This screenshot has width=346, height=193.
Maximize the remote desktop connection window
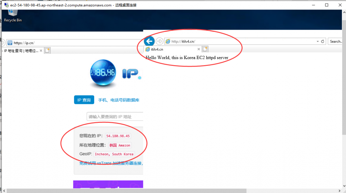327,5
